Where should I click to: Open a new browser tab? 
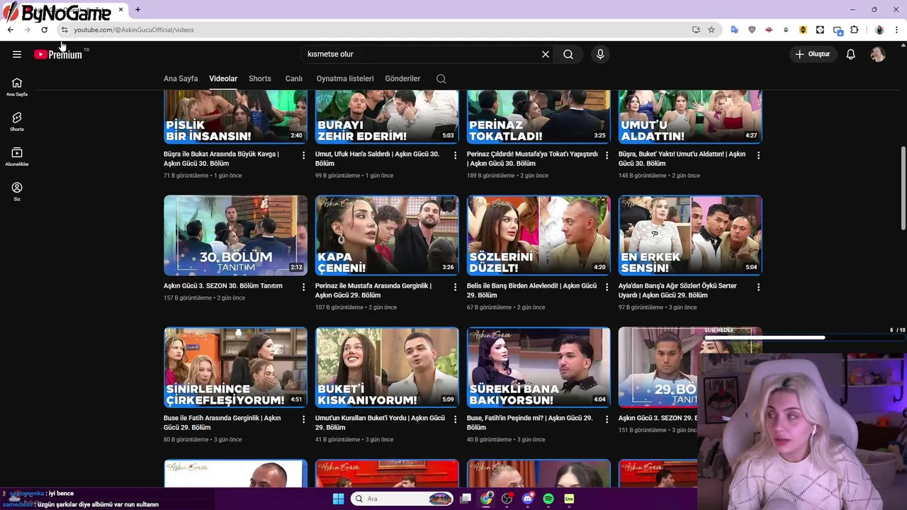click(x=137, y=9)
